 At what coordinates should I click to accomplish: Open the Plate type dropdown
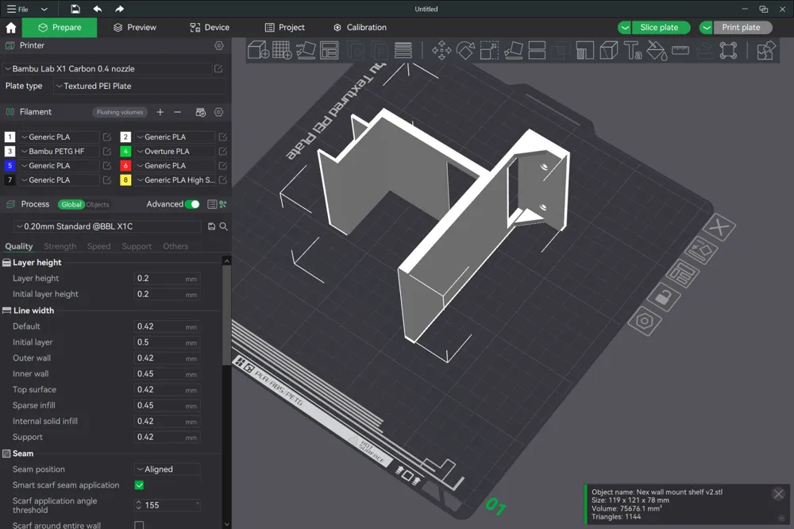(139, 86)
